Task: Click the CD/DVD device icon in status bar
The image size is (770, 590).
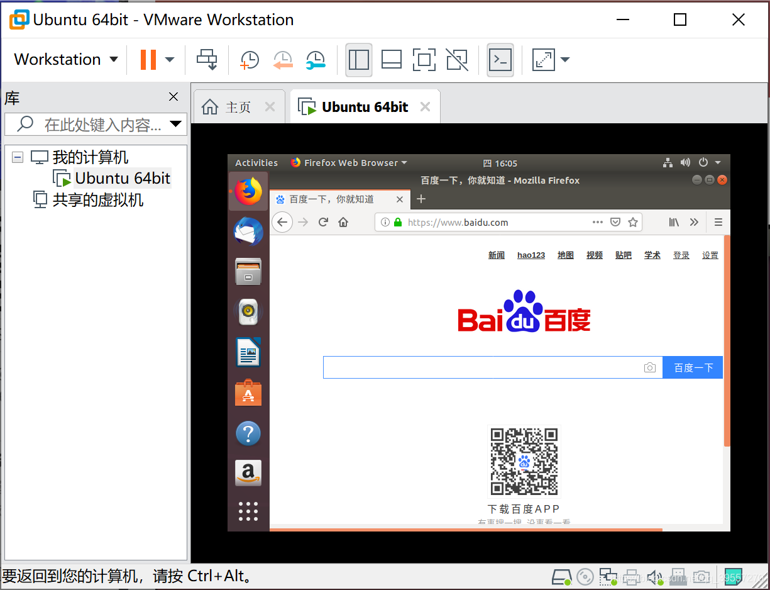Action: click(585, 577)
